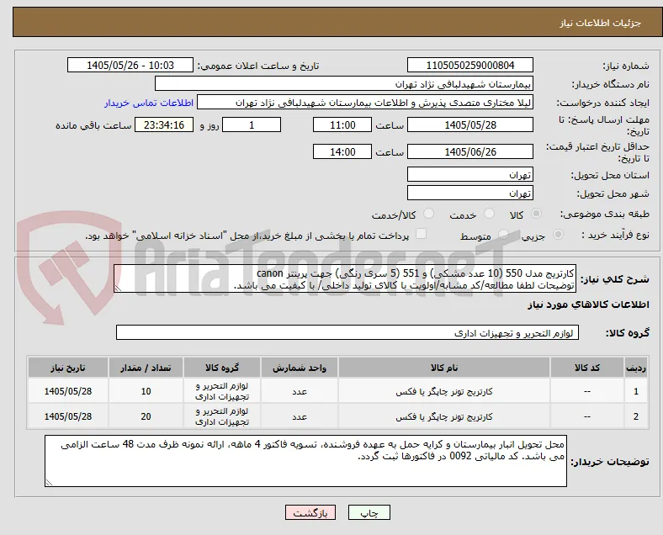Click the ردیف column header
663x535 pixels.
[x=635, y=368]
